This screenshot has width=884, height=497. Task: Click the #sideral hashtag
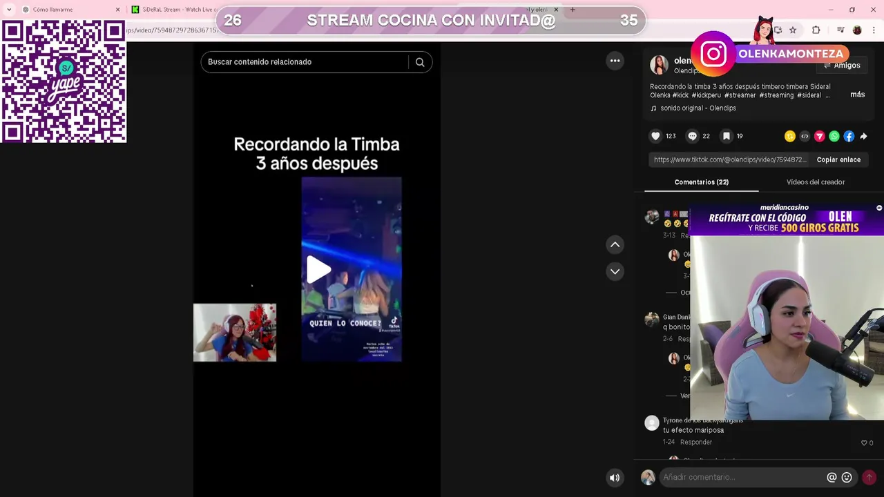click(x=809, y=95)
